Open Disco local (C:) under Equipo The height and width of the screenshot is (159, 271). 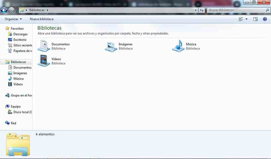click(x=23, y=112)
